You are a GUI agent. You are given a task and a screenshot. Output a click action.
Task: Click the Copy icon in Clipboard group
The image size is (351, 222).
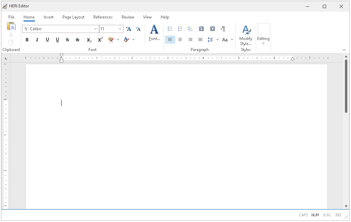coord(11,42)
